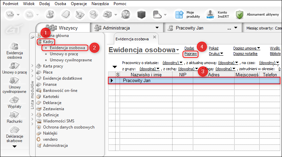Click the pin icon on module list
This screenshot has height=157, width=282.
33,37
